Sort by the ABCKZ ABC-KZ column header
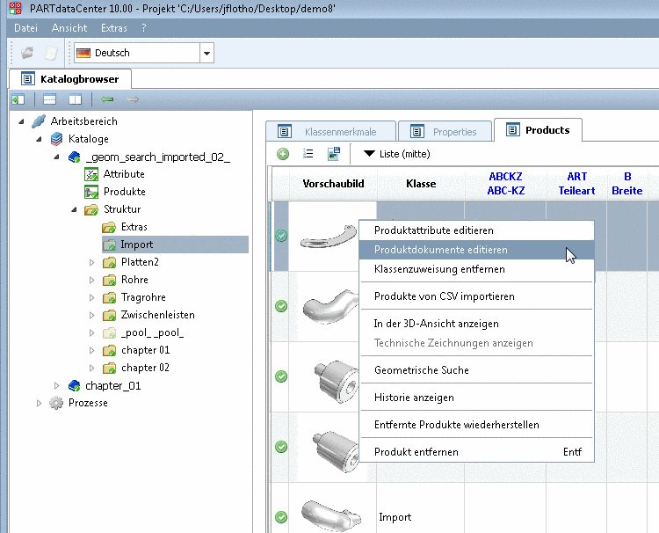This screenshot has width=659, height=533. [x=505, y=184]
